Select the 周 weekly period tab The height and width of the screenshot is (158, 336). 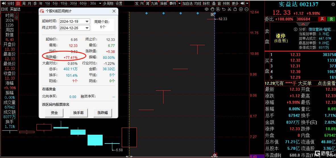[24, 3]
